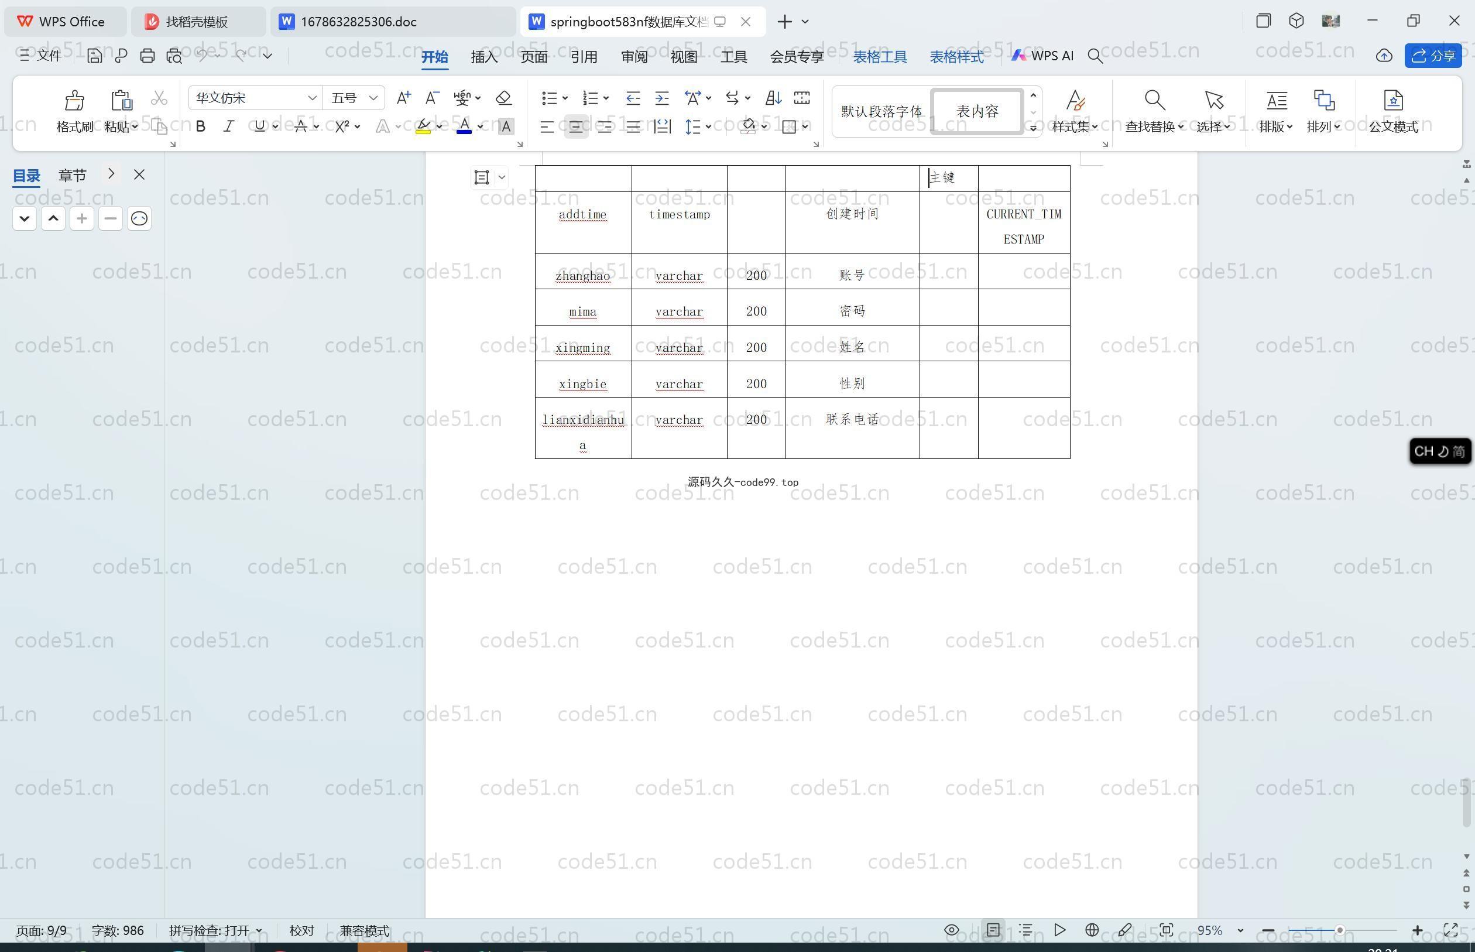Screen dimensions: 1475x952
Task: Click the Save document icon
Action: coord(95,56)
